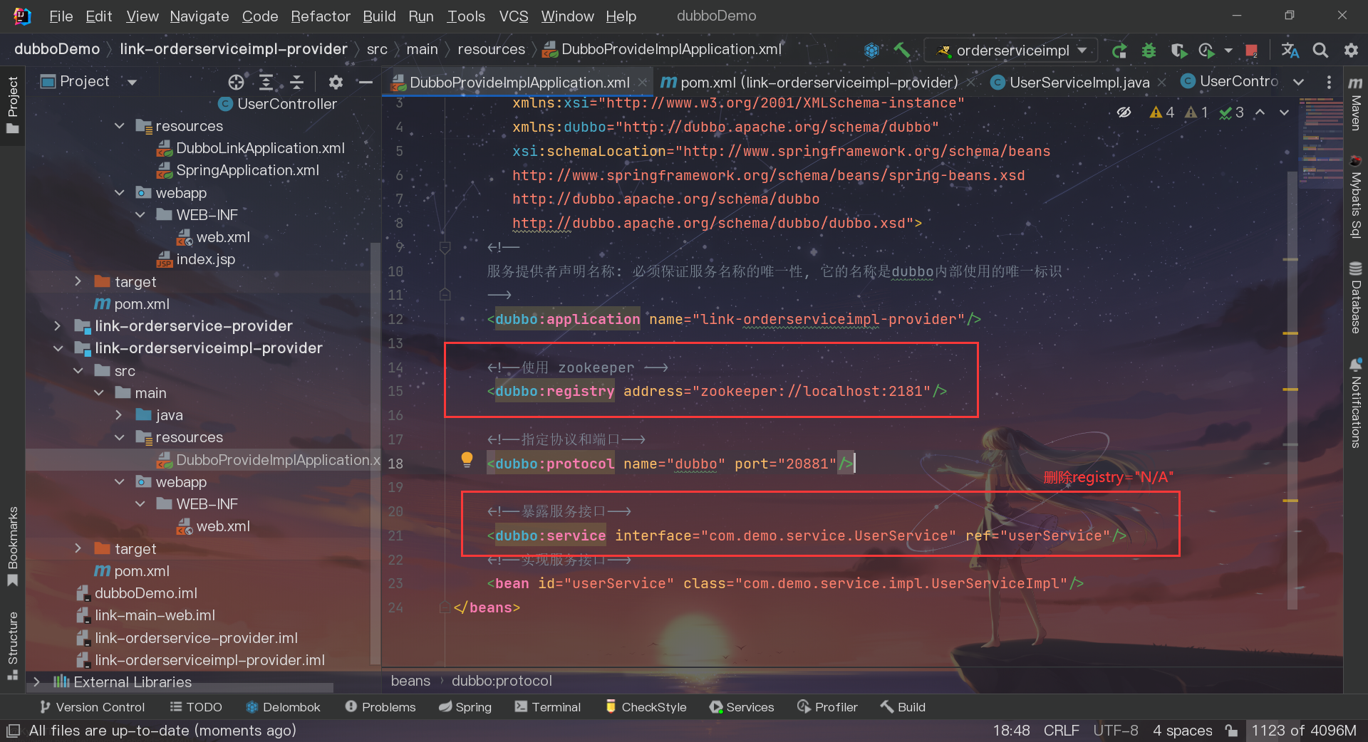Open the Structure tool window
This screenshot has height=742, width=1368.
tap(12, 646)
